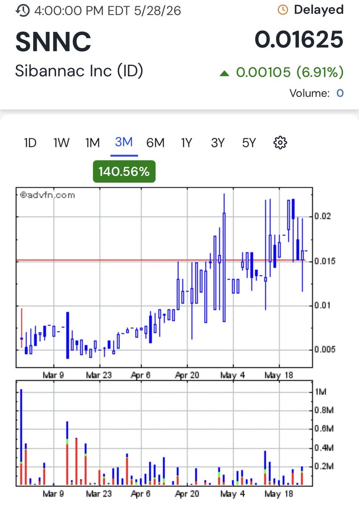The height and width of the screenshot is (517, 359).
Task: Open chart settings gear icon
Action: click(280, 142)
